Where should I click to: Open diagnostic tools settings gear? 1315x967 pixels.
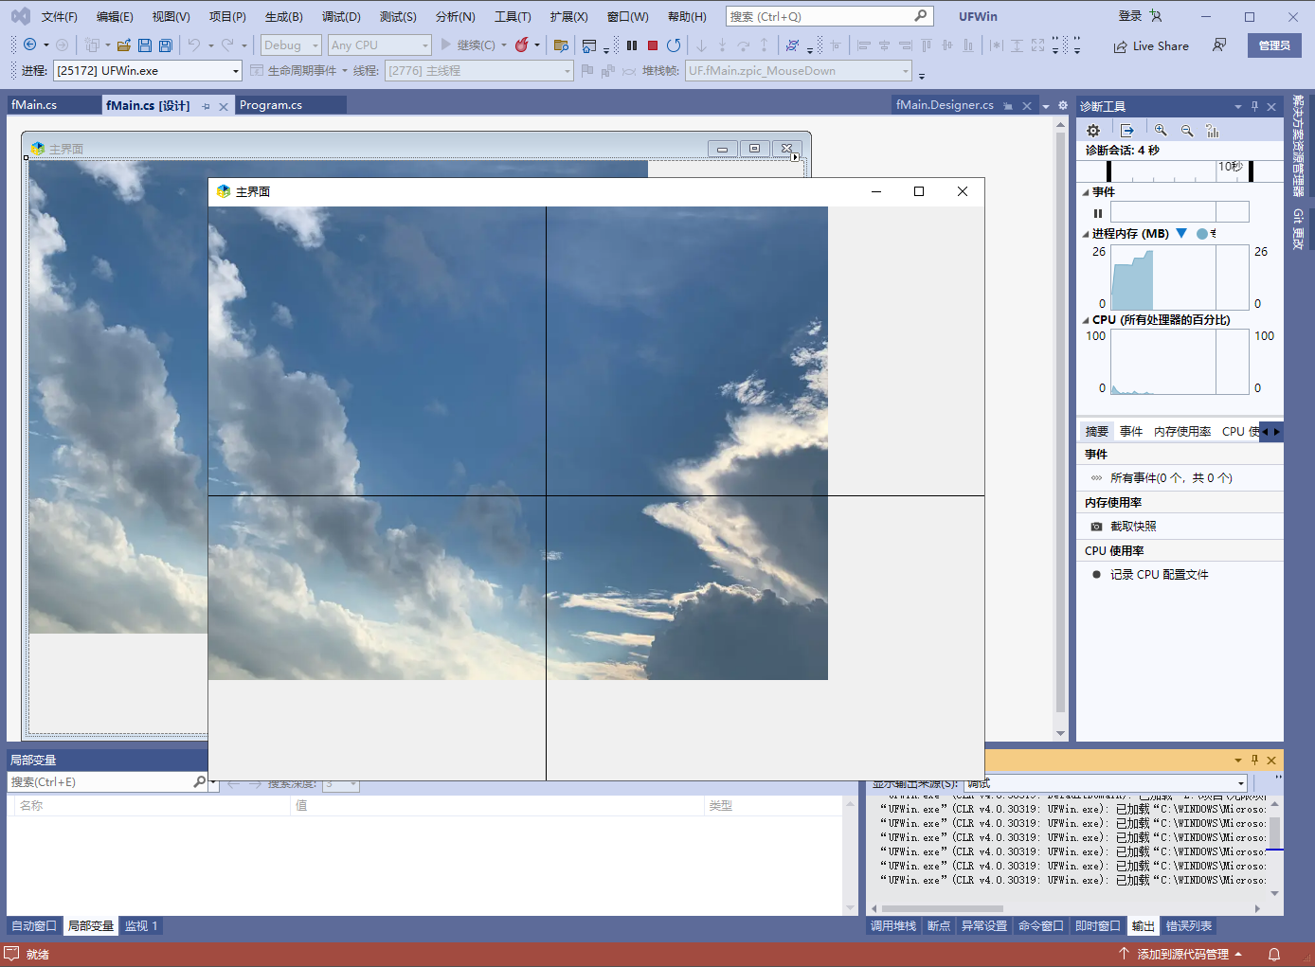coord(1093,131)
